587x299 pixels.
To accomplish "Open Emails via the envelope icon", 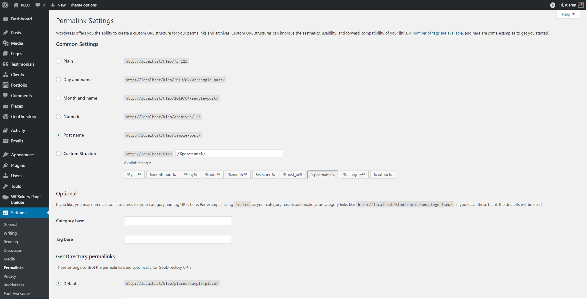I will tap(6, 141).
